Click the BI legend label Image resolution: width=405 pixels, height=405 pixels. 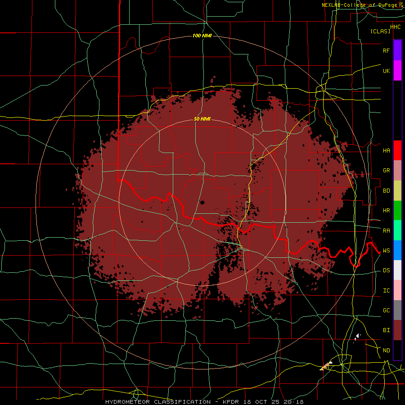pyautogui.click(x=386, y=330)
